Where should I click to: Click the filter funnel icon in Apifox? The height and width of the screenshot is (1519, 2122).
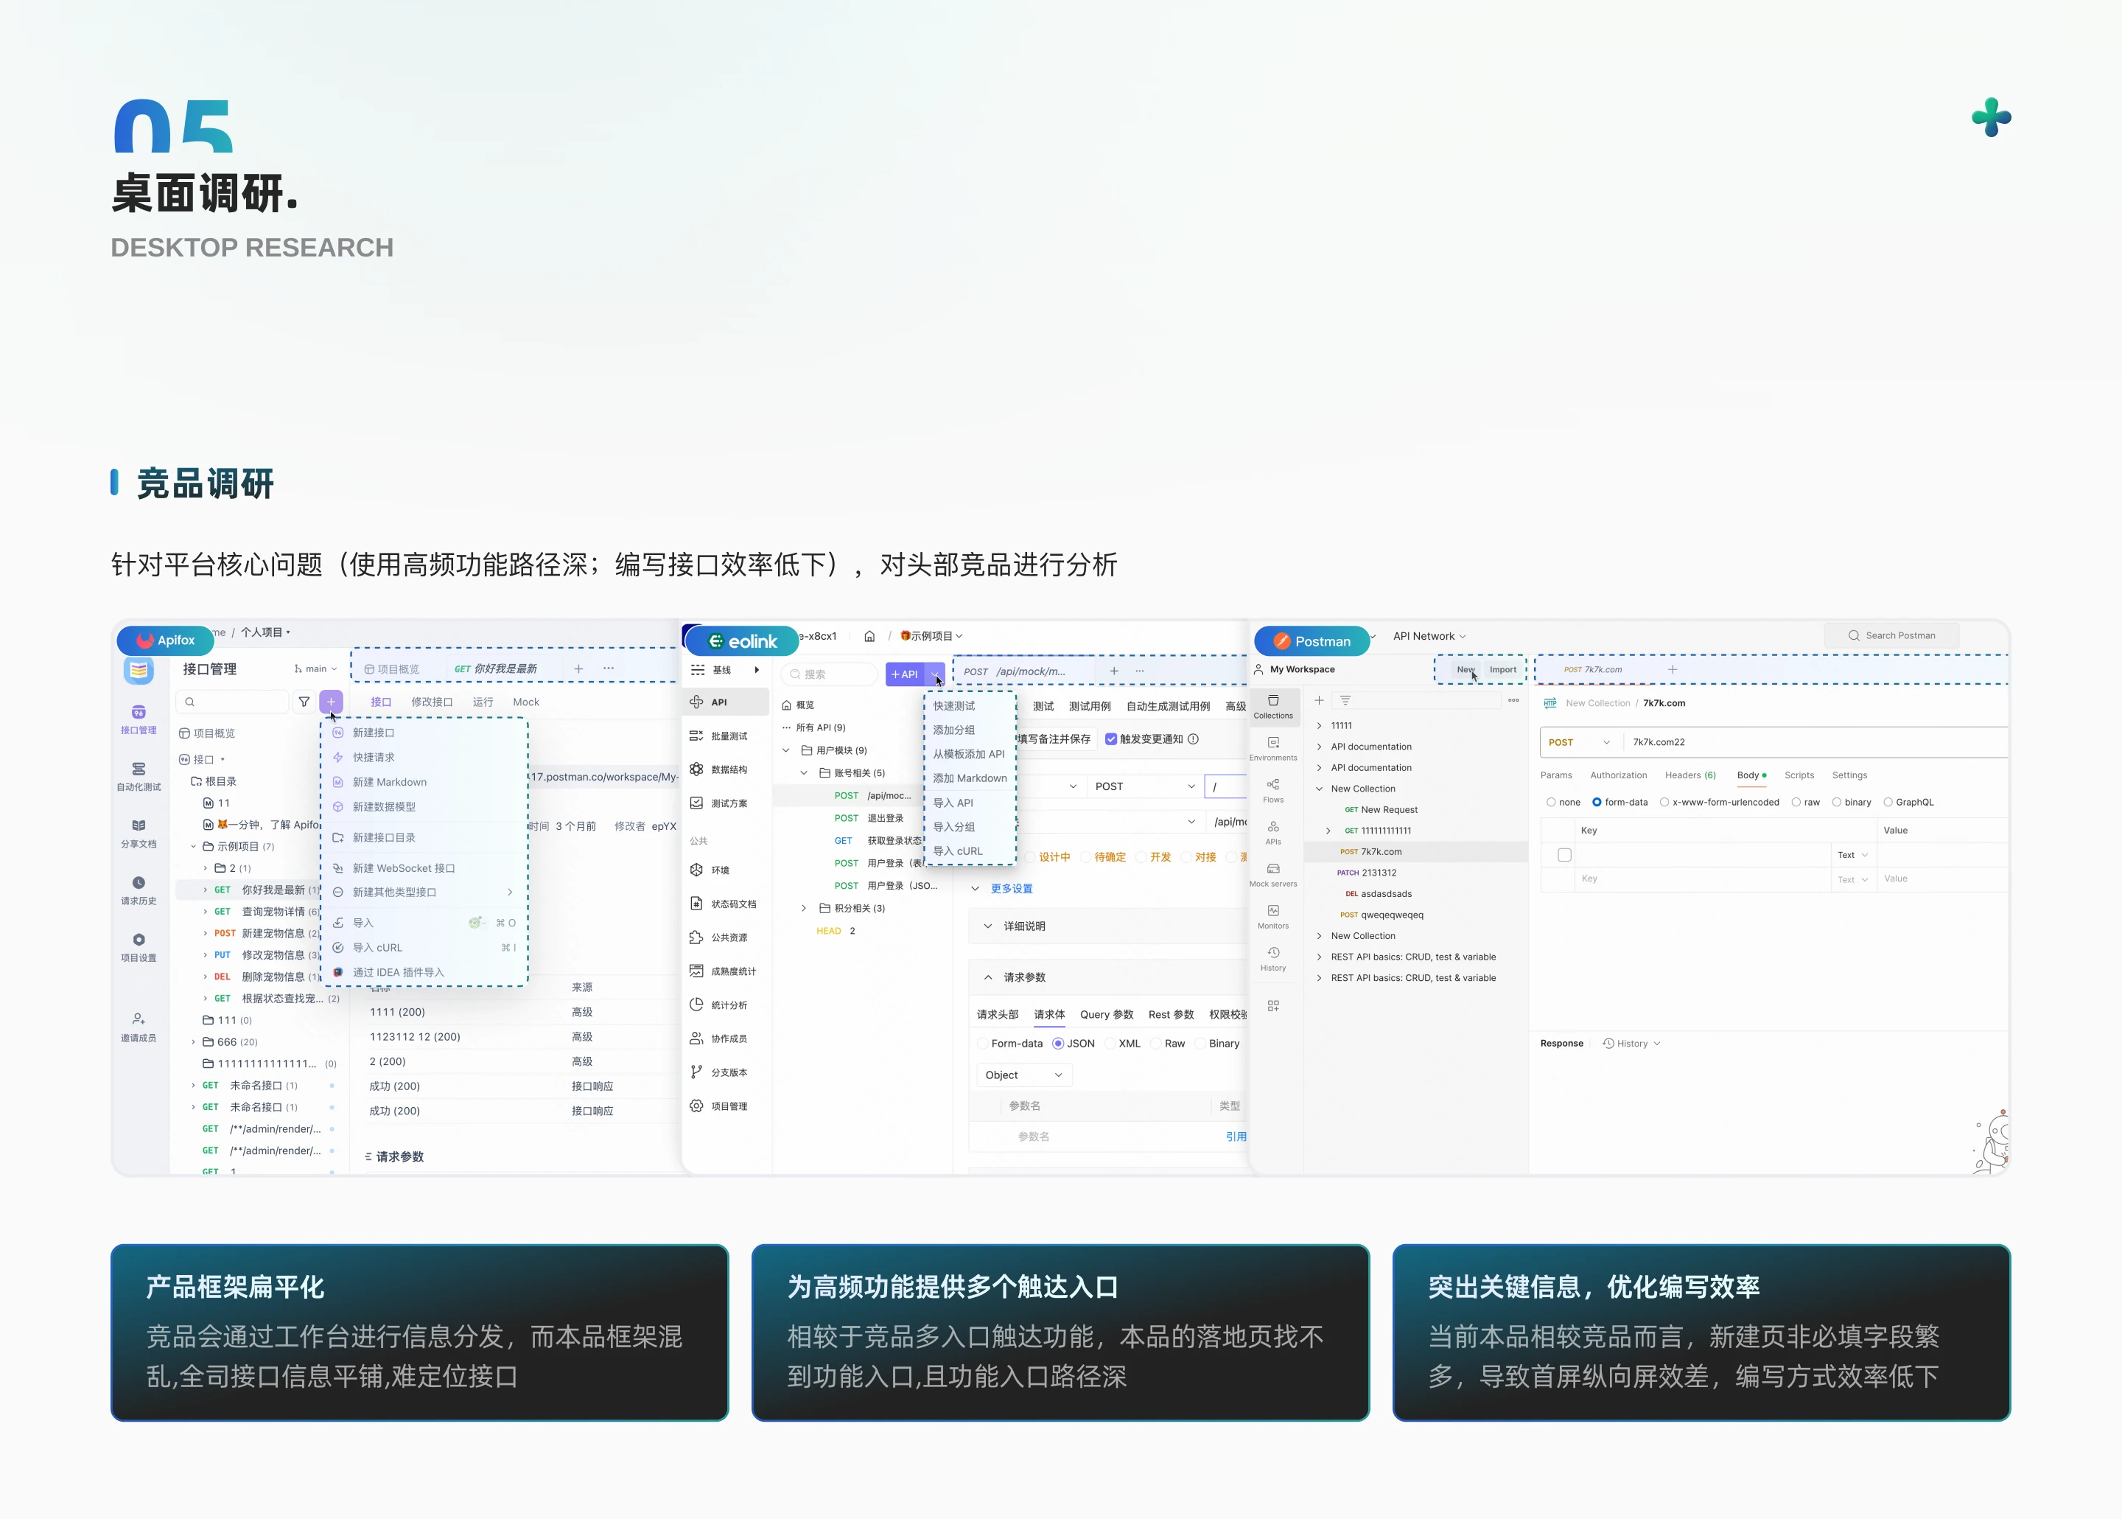tap(304, 702)
